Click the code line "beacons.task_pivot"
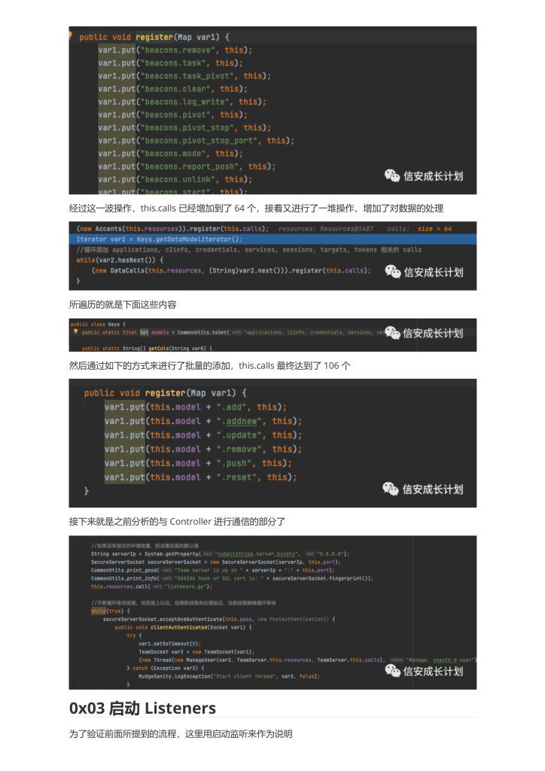Image resolution: width=545 pixels, height=771 pixels. (184, 76)
